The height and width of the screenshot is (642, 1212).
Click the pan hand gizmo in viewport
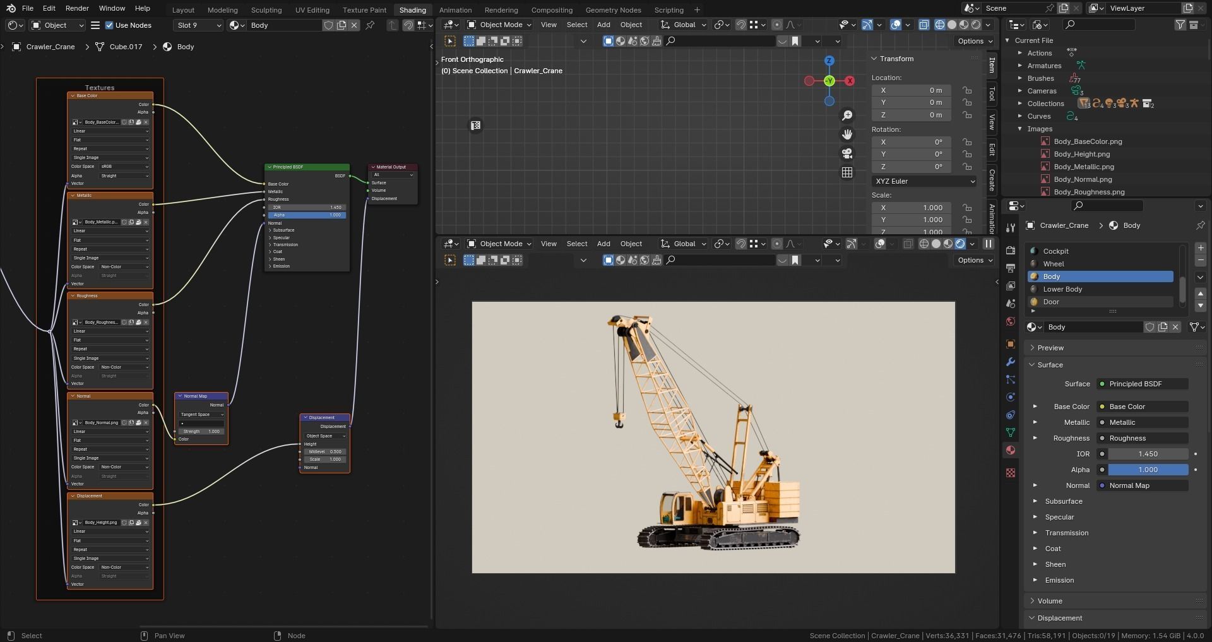[x=847, y=134]
